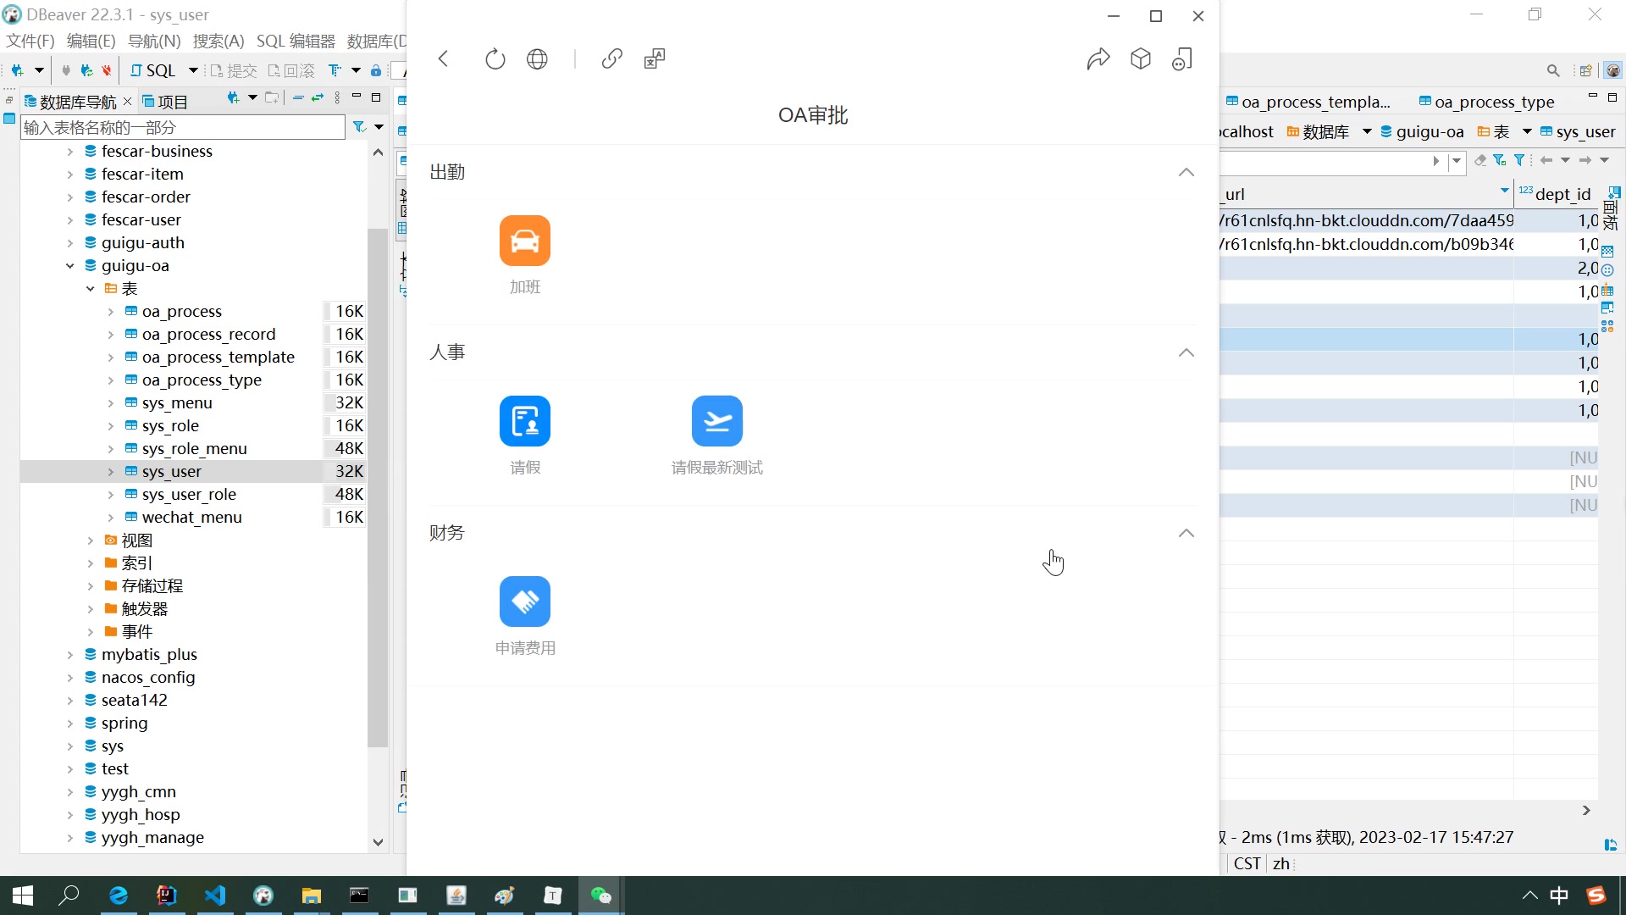Open the 文件(F) menu in DBeaver
The image size is (1626, 915).
(x=30, y=41)
